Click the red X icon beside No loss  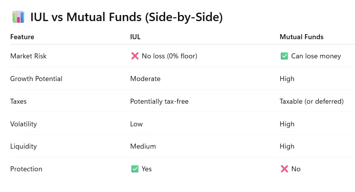coord(135,56)
